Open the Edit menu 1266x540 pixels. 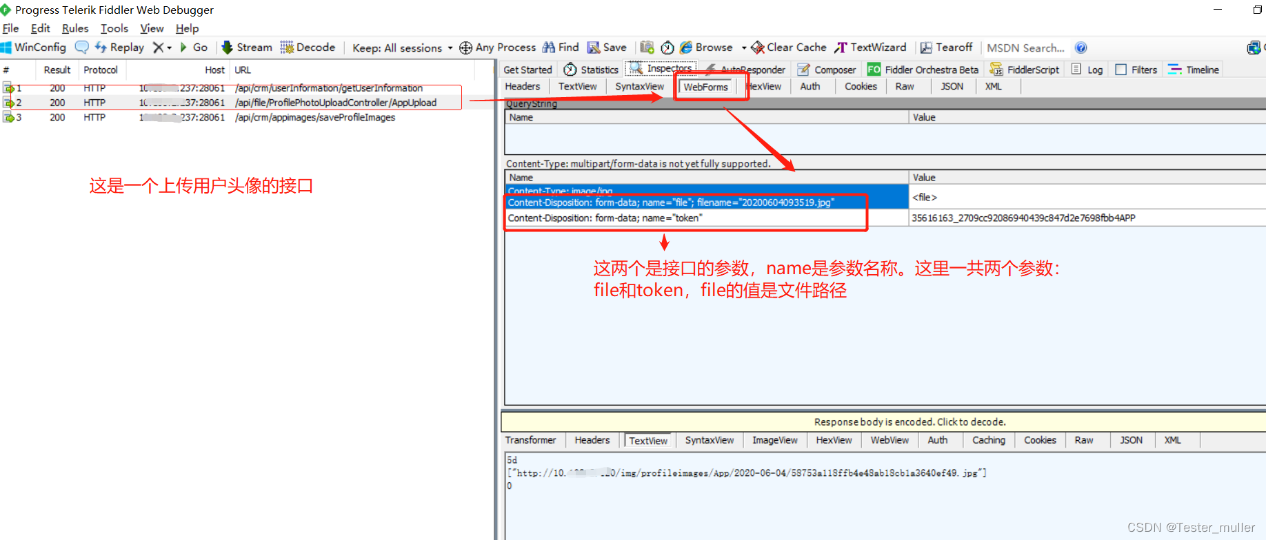tap(40, 28)
